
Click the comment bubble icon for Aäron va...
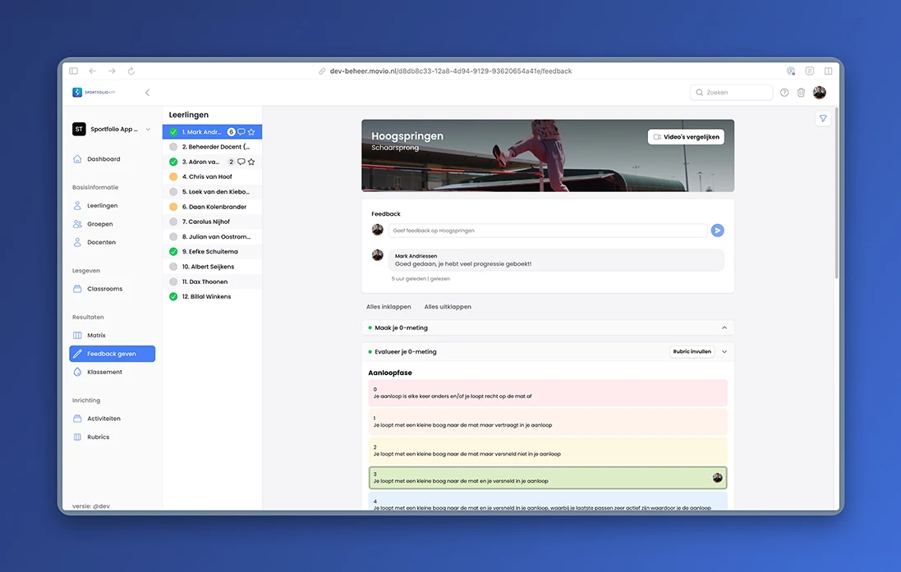[x=241, y=162]
